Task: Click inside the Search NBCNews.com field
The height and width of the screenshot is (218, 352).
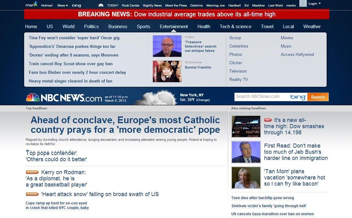Action: pos(261,97)
